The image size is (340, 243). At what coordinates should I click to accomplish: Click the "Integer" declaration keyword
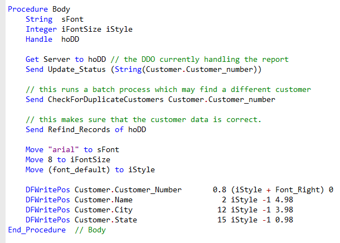41,29
